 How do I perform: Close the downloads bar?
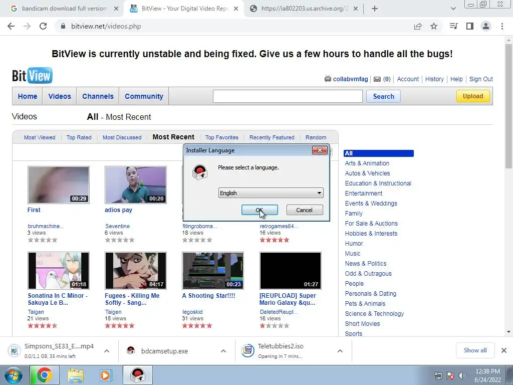pos(504,350)
